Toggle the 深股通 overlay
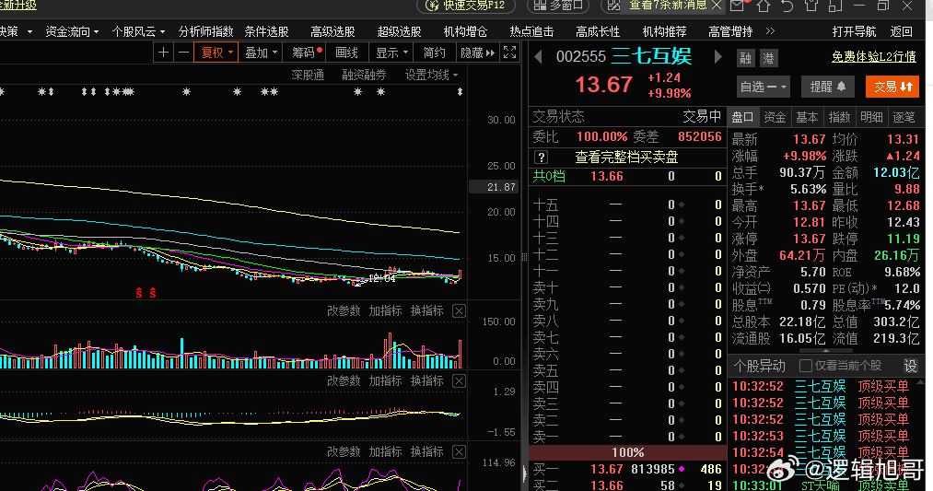The image size is (933, 491). tap(308, 75)
